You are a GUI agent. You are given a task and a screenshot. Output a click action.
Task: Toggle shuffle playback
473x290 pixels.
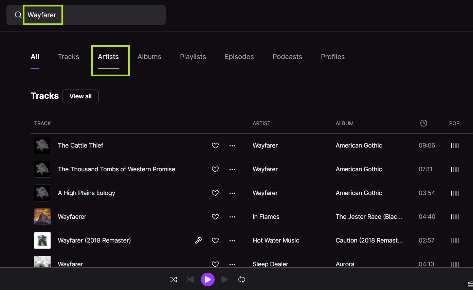click(174, 279)
